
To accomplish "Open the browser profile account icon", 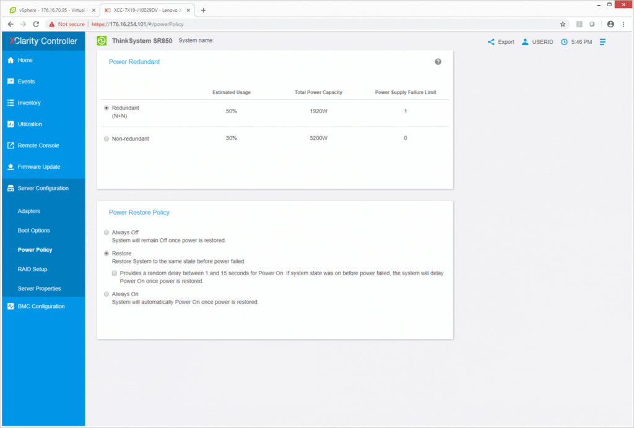I will click(610, 24).
